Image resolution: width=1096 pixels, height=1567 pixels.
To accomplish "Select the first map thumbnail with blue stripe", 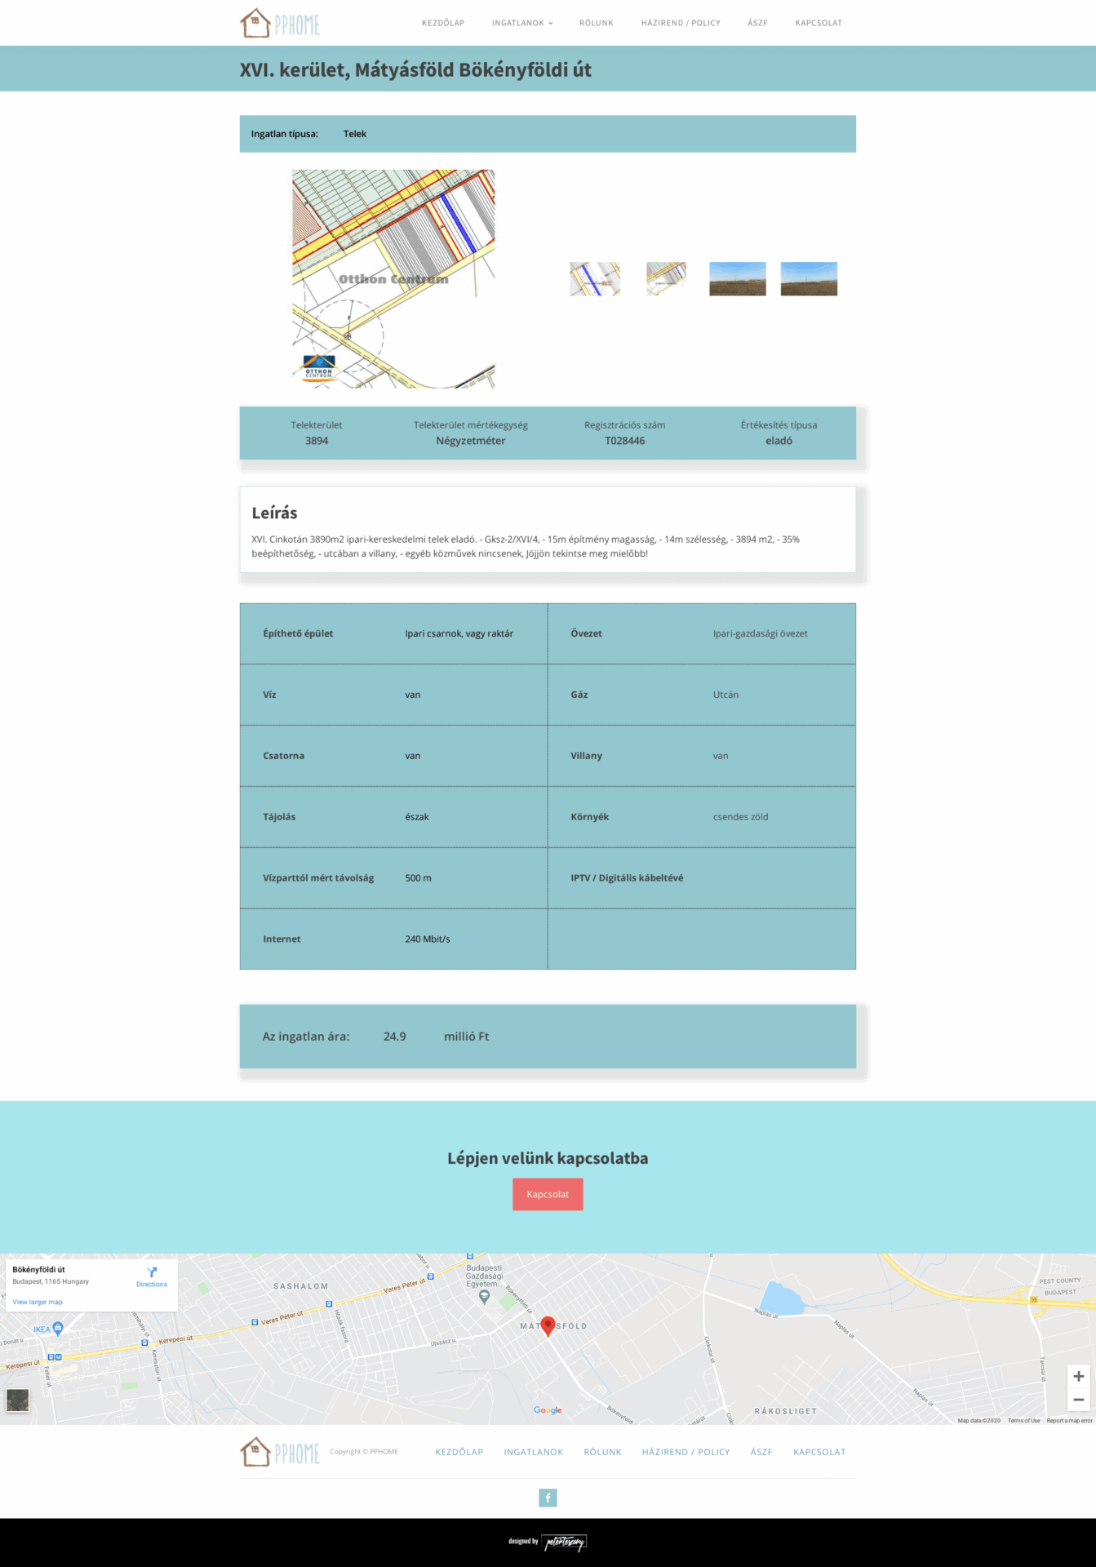I will tap(595, 278).
